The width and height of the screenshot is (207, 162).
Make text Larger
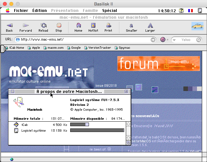150,27
